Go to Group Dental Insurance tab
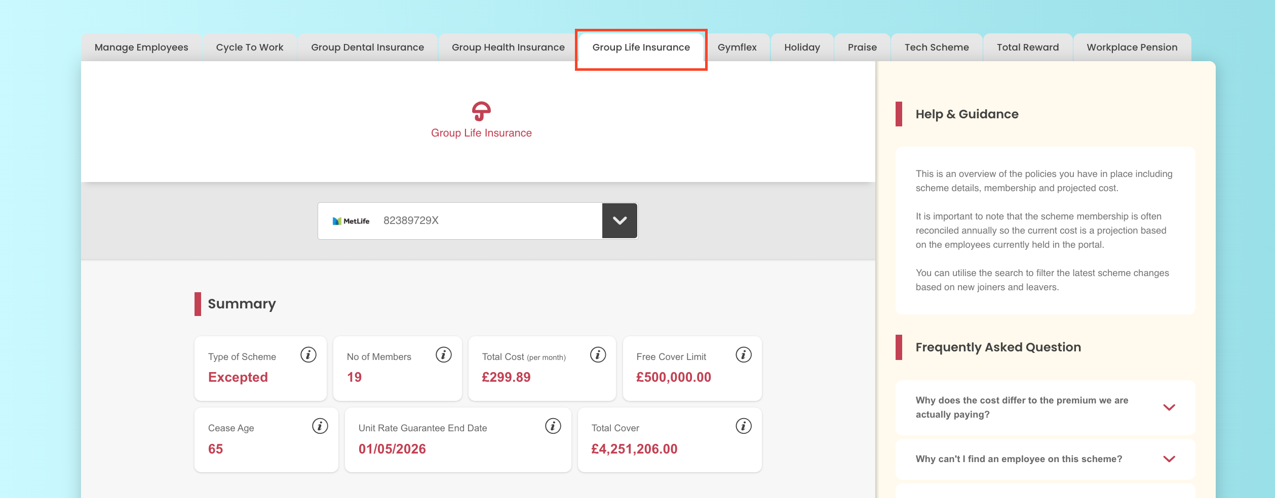Viewport: 1275px width, 498px height. pyautogui.click(x=367, y=48)
